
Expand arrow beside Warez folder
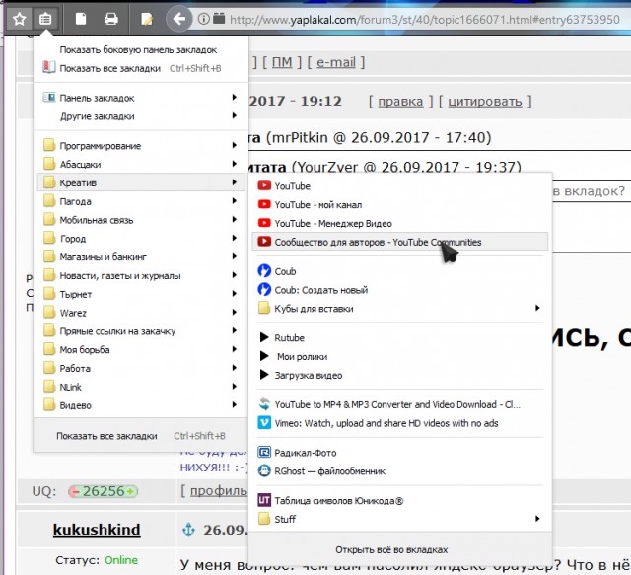[235, 312]
